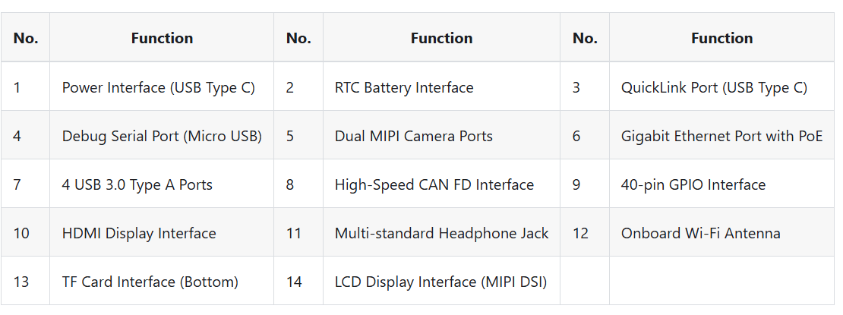Click the rightmost 'Function' column header
Image resolution: width=843 pixels, height=315 pixels.
721,38
